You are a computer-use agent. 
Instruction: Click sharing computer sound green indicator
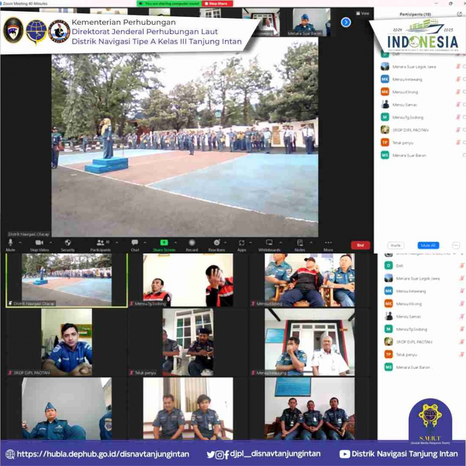pos(170,4)
